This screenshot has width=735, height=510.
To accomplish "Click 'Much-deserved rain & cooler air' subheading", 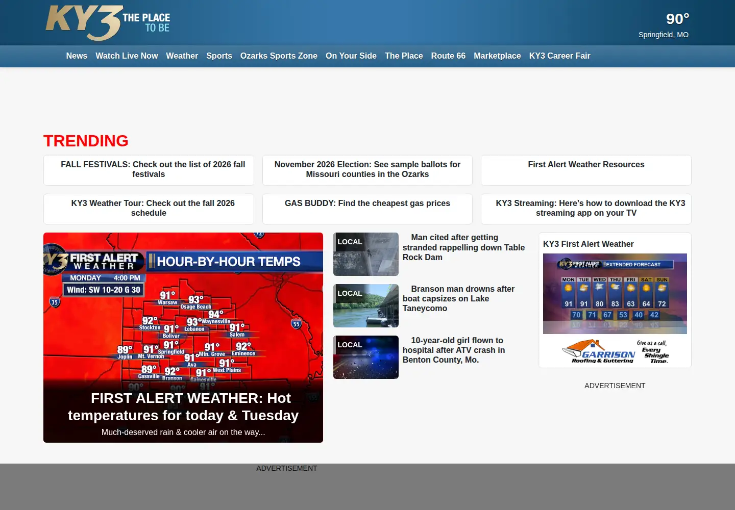I will [183, 432].
